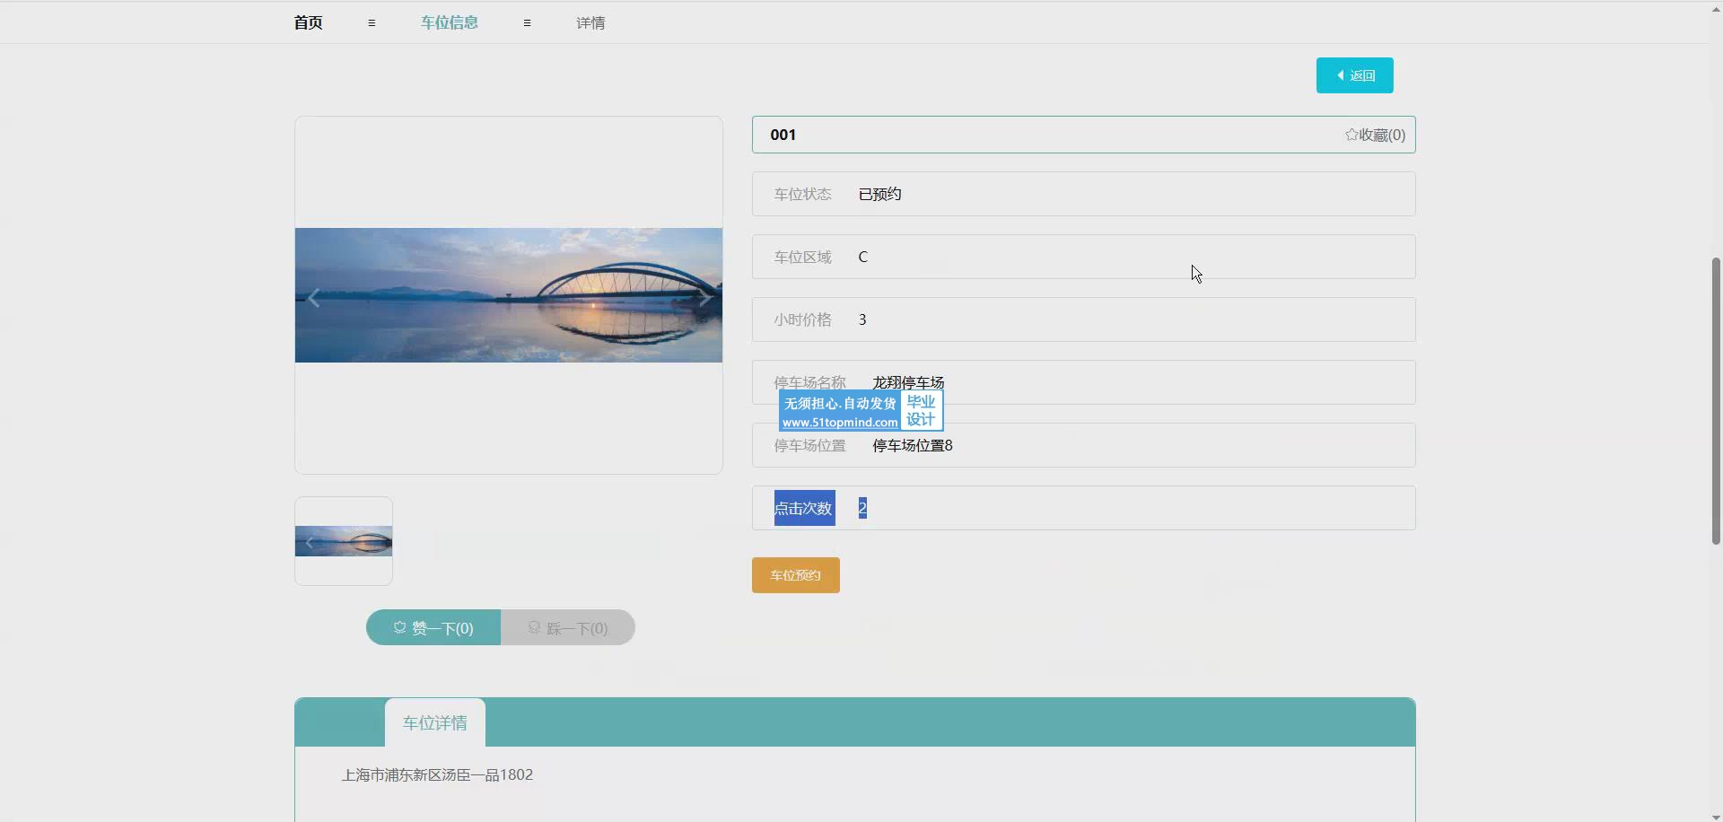Select the bridge thumbnail below the carousel

[x=344, y=541]
